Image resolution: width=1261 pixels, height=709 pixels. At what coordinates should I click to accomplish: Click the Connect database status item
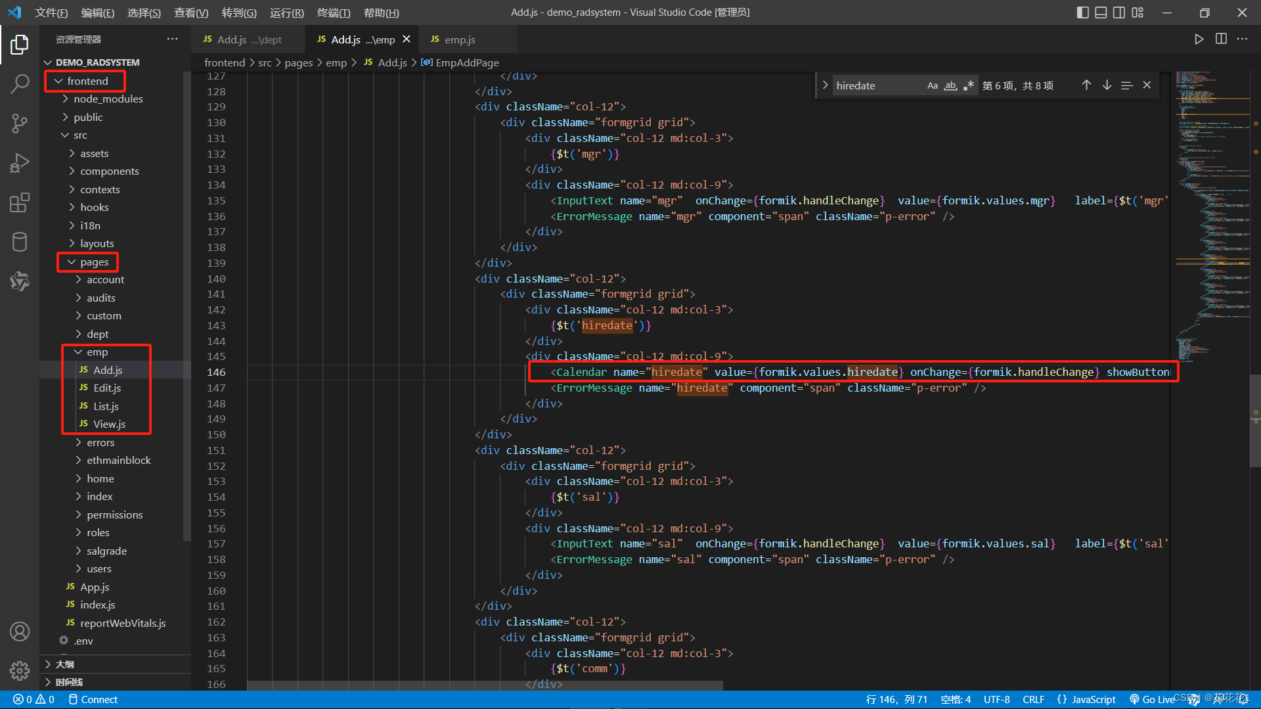coord(93,700)
